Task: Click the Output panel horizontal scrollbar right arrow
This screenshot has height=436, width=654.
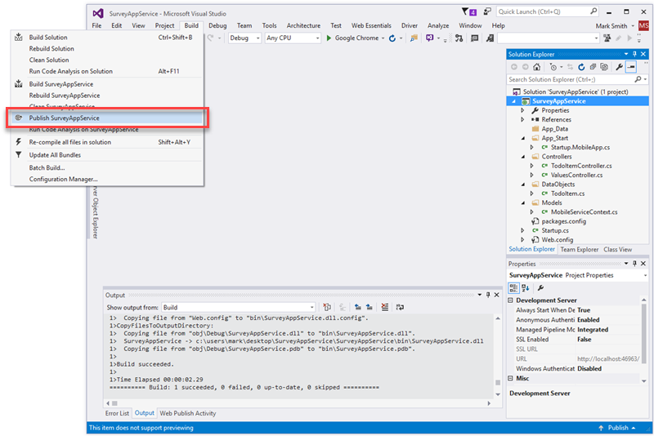Action: point(489,403)
